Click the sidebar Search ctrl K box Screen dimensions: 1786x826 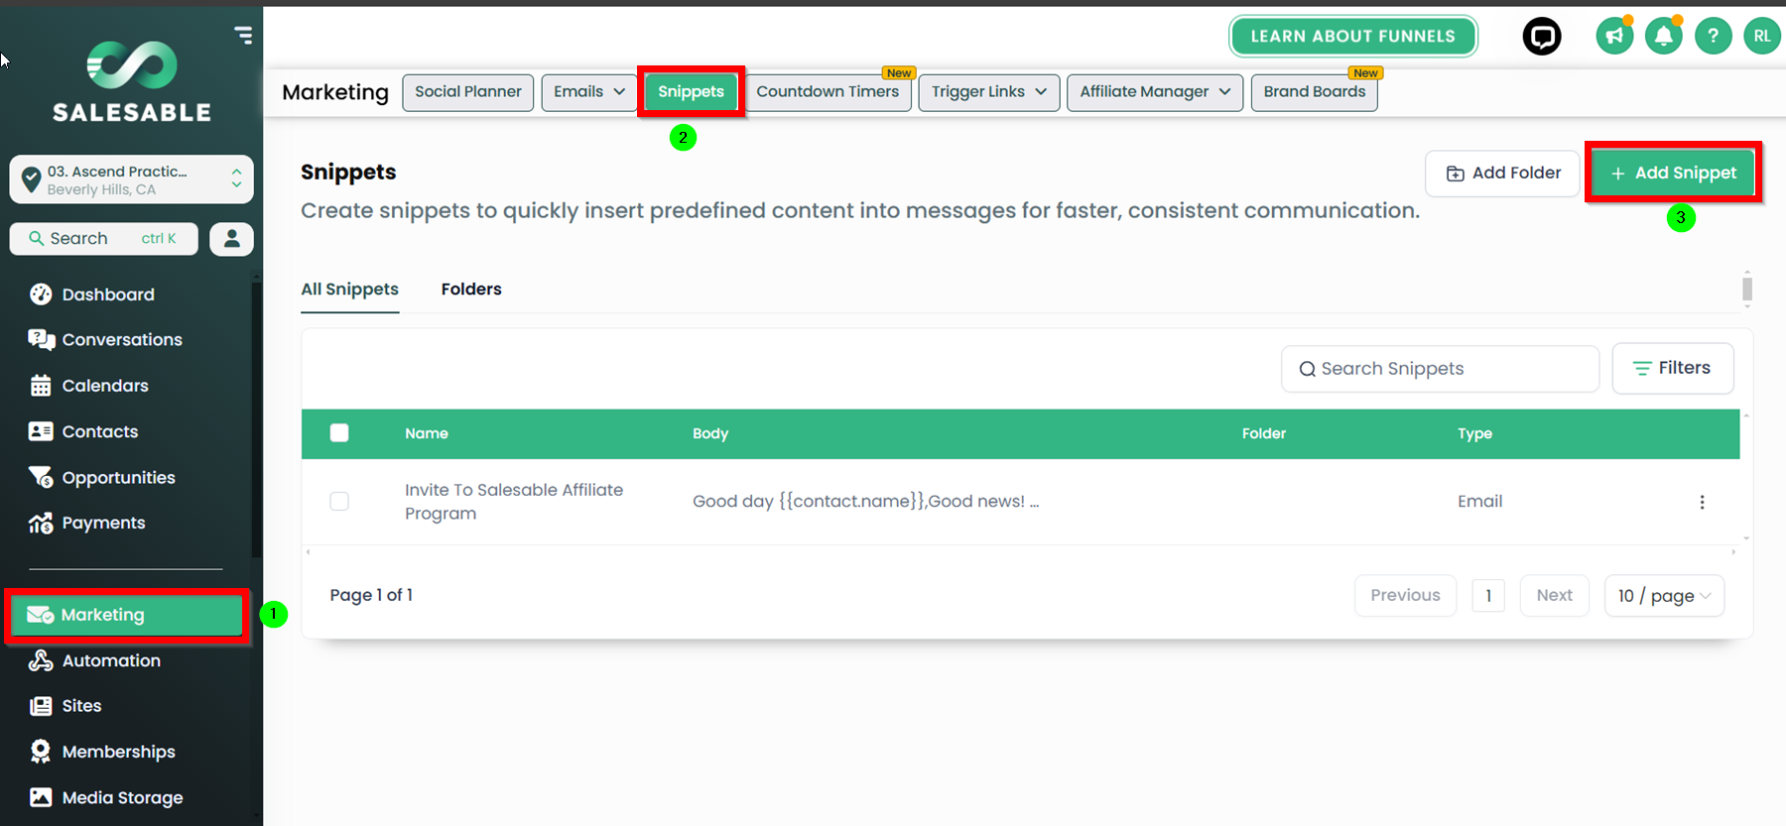(104, 239)
